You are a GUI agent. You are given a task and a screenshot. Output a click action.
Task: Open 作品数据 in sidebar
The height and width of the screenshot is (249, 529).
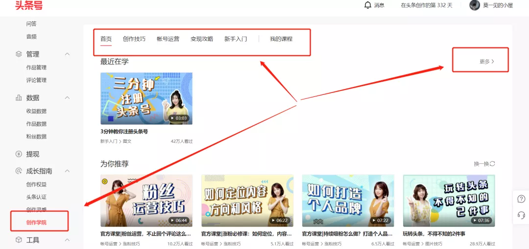(x=36, y=124)
